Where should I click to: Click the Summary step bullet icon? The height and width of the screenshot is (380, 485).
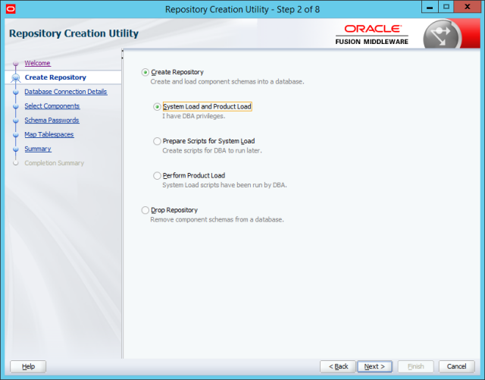click(x=16, y=149)
